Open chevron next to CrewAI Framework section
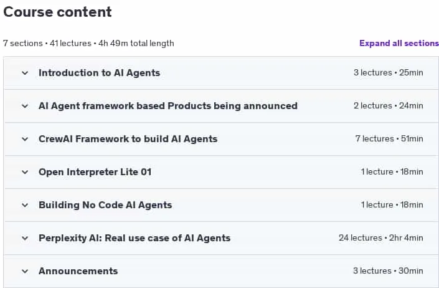 (25, 139)
